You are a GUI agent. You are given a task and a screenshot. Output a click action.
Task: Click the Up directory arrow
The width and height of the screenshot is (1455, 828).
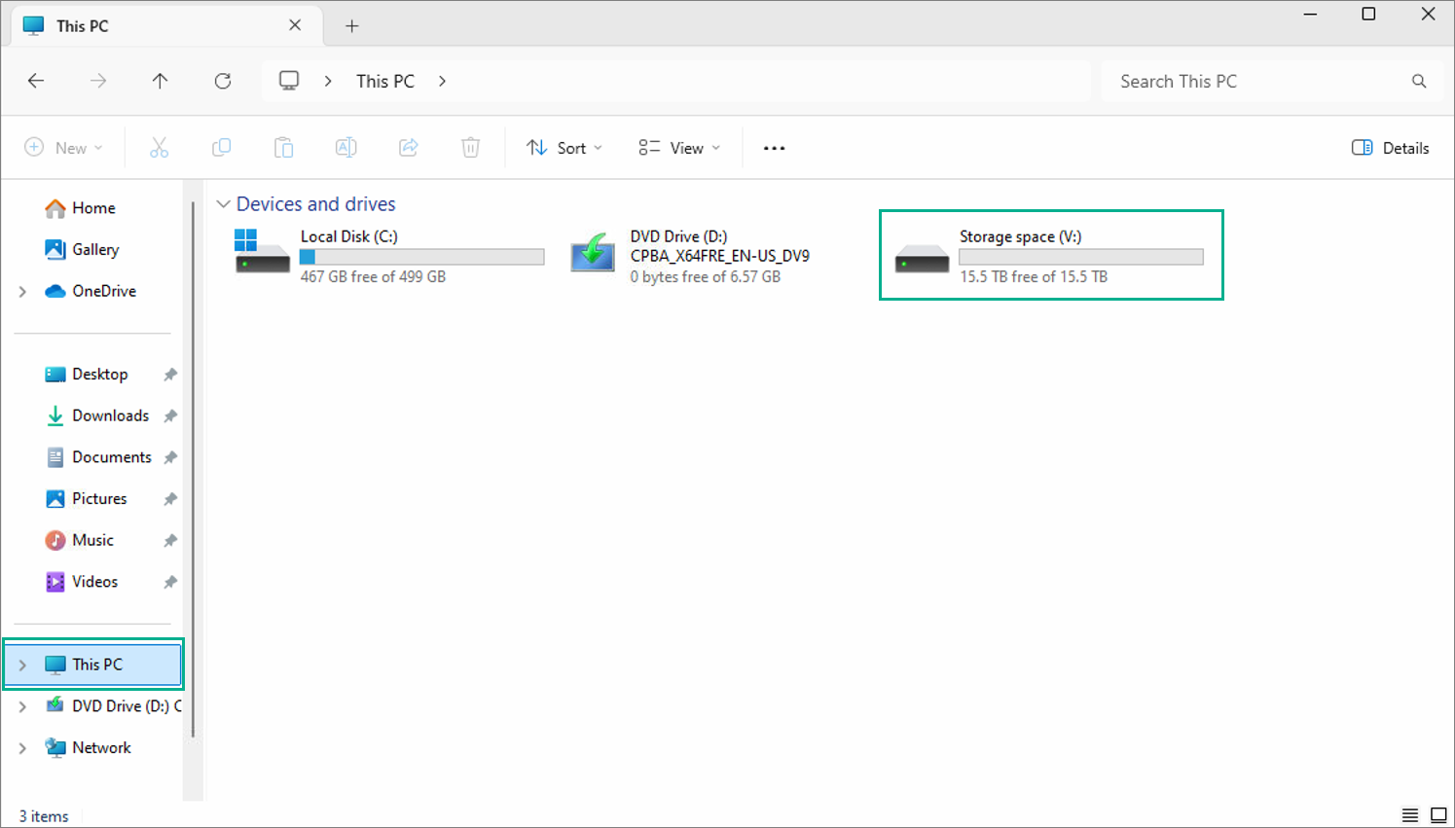click(160, 81)
